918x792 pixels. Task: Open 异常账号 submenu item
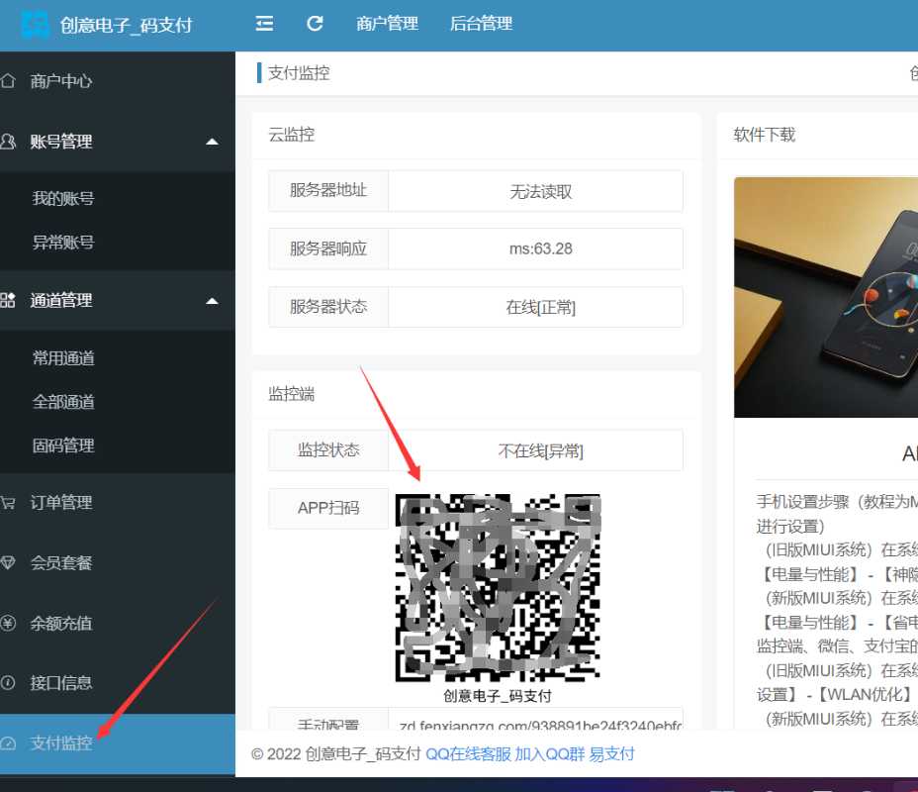63,242
